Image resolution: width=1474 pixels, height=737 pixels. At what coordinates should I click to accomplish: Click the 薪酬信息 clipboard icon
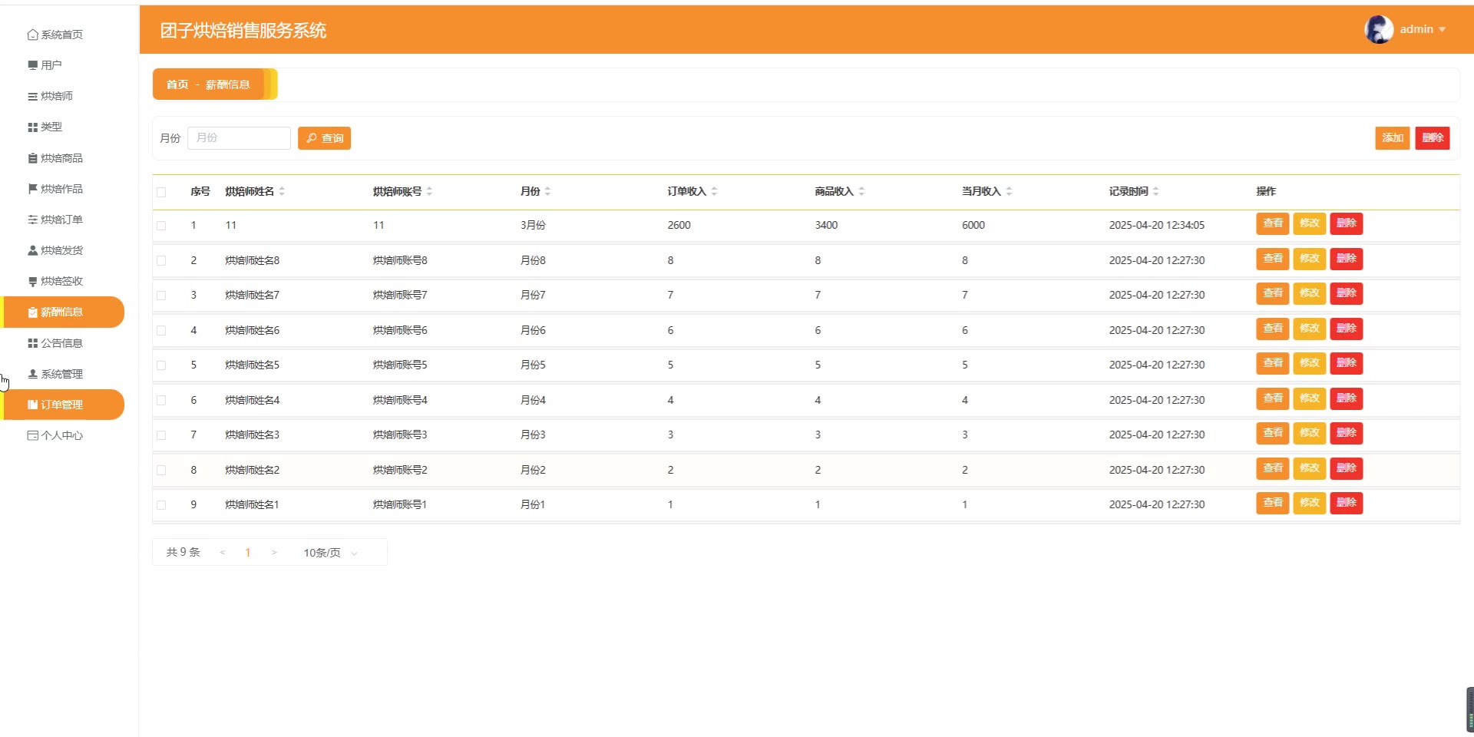[32, 312]
